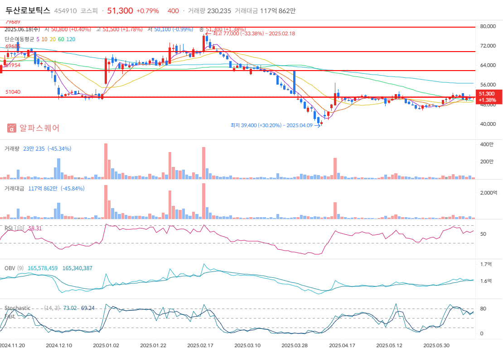This screenshot has width=503, height=352.
Task: Click the 2025.01.22 date axis label
Action: point(153,346)
